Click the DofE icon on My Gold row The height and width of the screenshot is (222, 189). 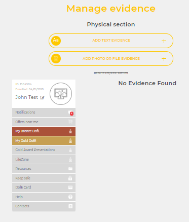coord(70,141)
